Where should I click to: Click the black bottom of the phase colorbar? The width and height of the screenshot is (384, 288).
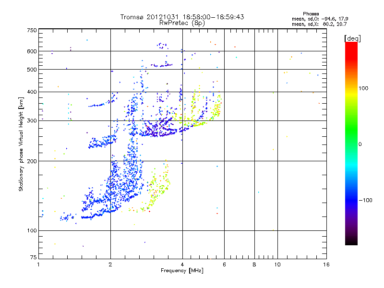coord(351,242)
